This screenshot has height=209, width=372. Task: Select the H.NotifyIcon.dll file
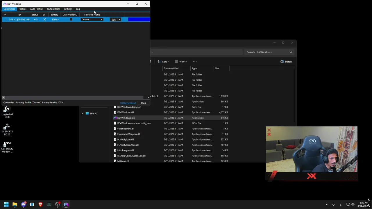(171, 139)
